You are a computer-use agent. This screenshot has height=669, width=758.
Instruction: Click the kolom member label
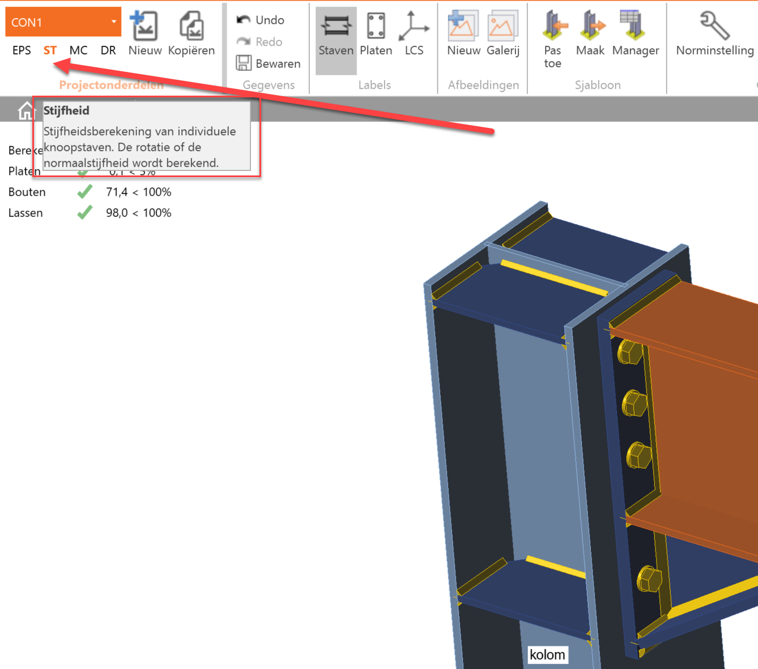point(547,655)
